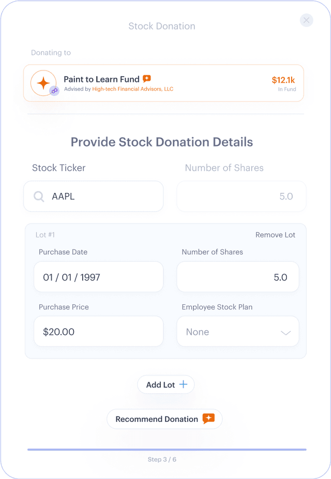The height and width of the screenshot is (479, 331).
Task: Remove Lot #1
Action: (275, 235)
